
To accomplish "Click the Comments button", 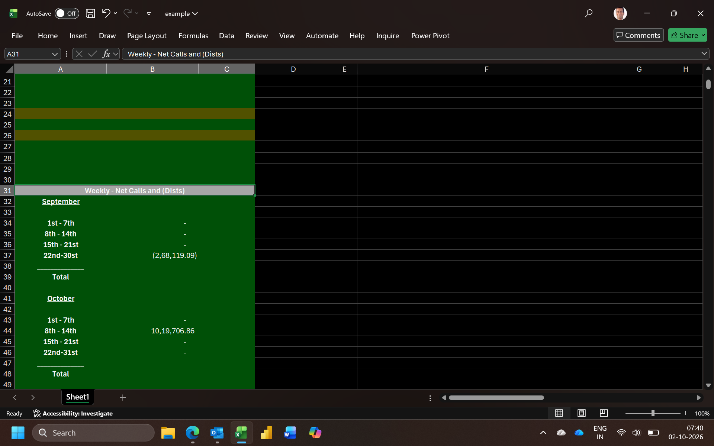I will (x=638, y=35).
